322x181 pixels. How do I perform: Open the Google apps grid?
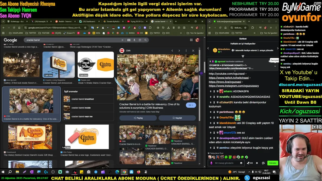(191, 40)
